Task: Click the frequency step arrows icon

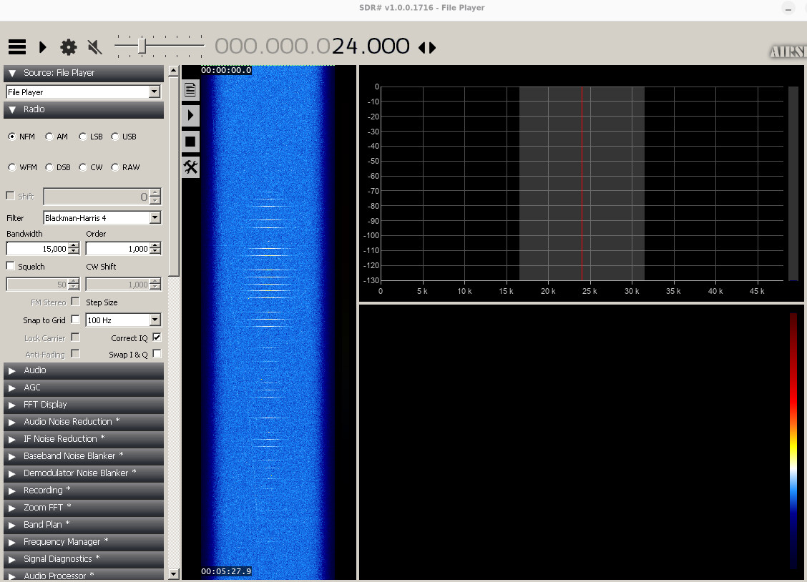Action: (x=427, y=48)
